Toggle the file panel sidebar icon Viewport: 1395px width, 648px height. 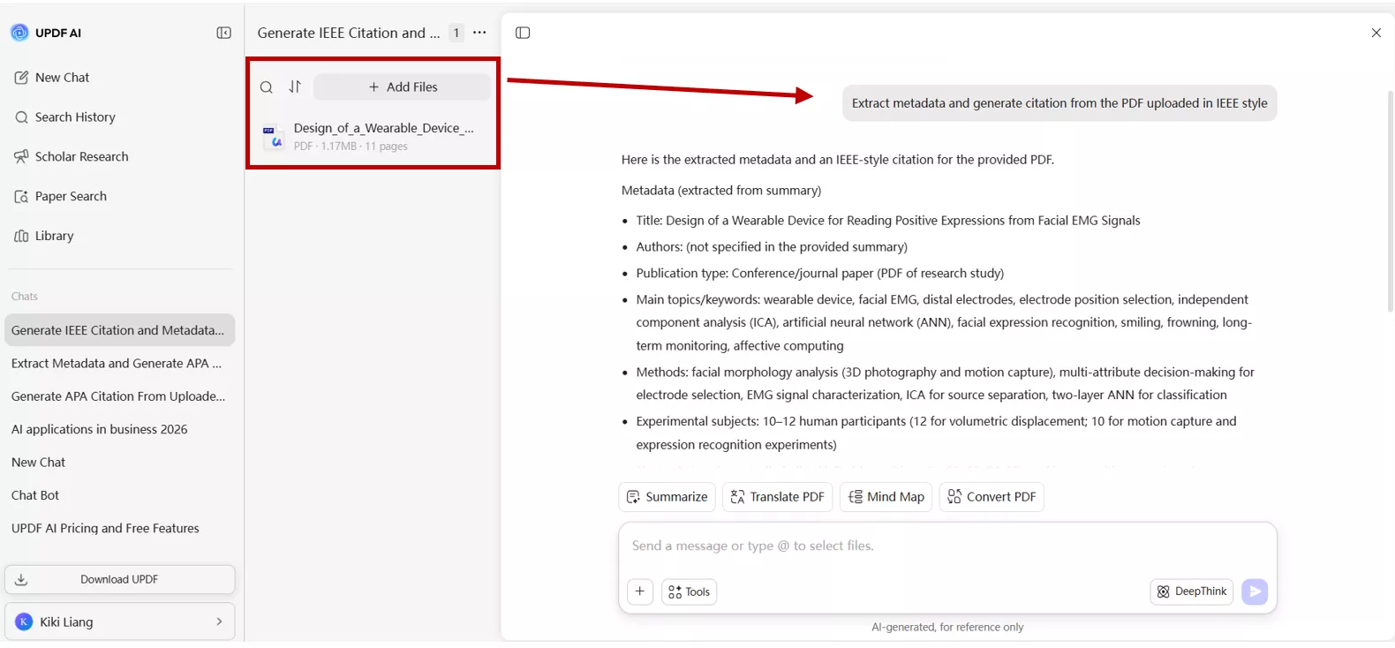coord(523,33)
